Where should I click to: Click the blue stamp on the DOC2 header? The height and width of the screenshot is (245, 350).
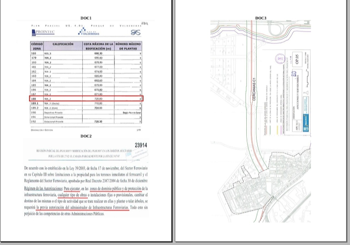point(137,154)
